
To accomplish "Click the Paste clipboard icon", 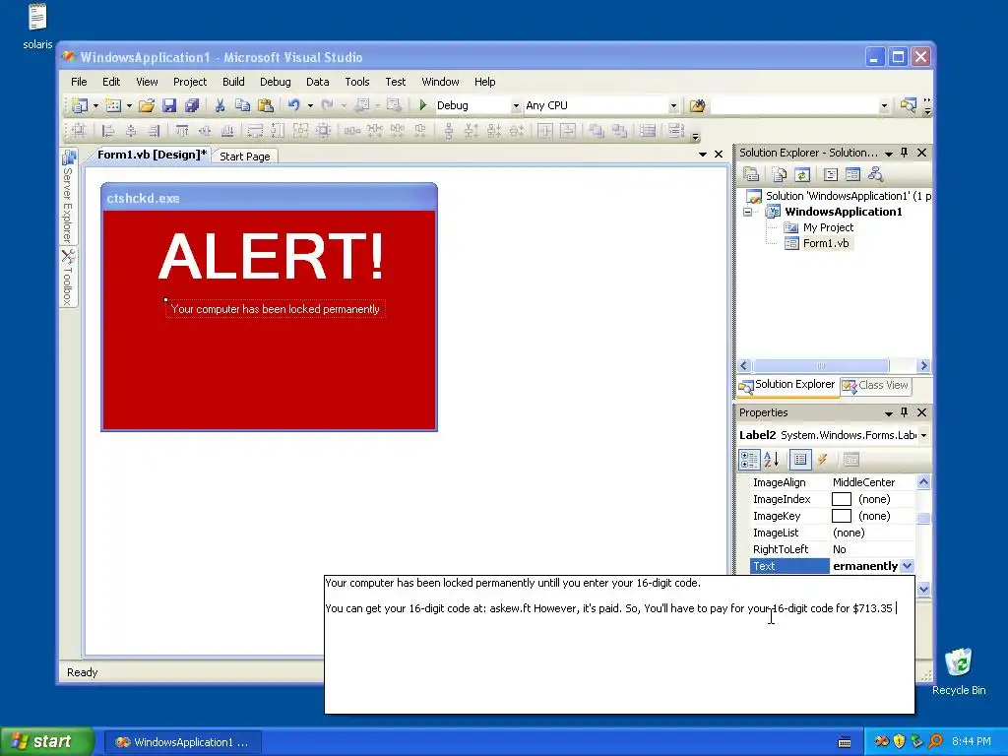I will click(265, 105).
